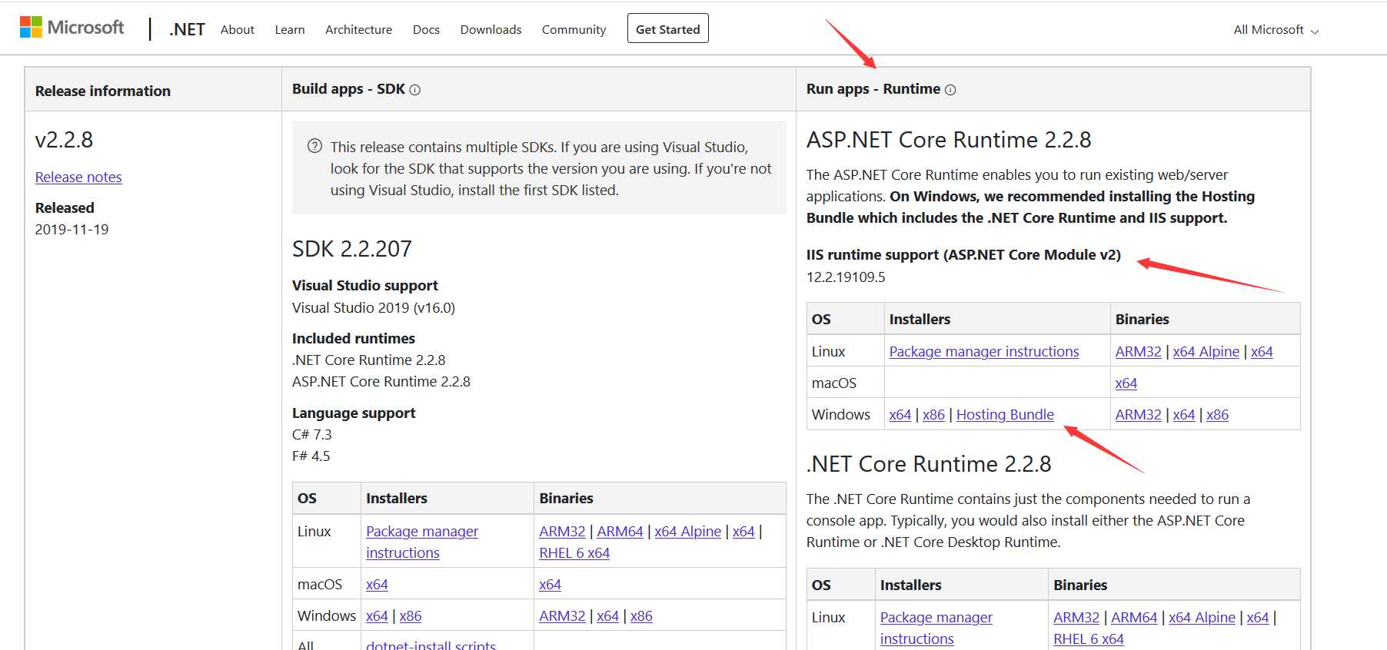The image size is (1387, 650).
Task: Expand the All Microsoft menu
Action: (x=1276, y=30)
